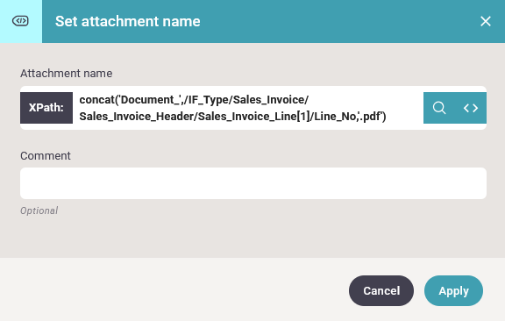Open the magnifier search icon in XPath field
Image resolution: width=505 pixels, height=321 pixels.
[439, 108]
